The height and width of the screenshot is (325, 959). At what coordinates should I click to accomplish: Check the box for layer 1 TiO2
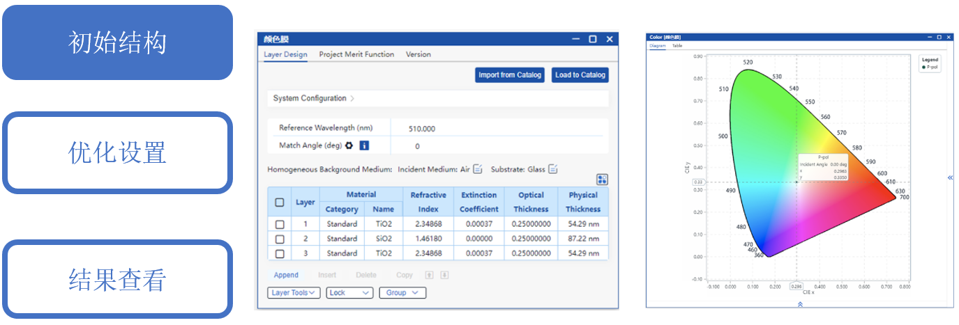click(x=280, y=225)
